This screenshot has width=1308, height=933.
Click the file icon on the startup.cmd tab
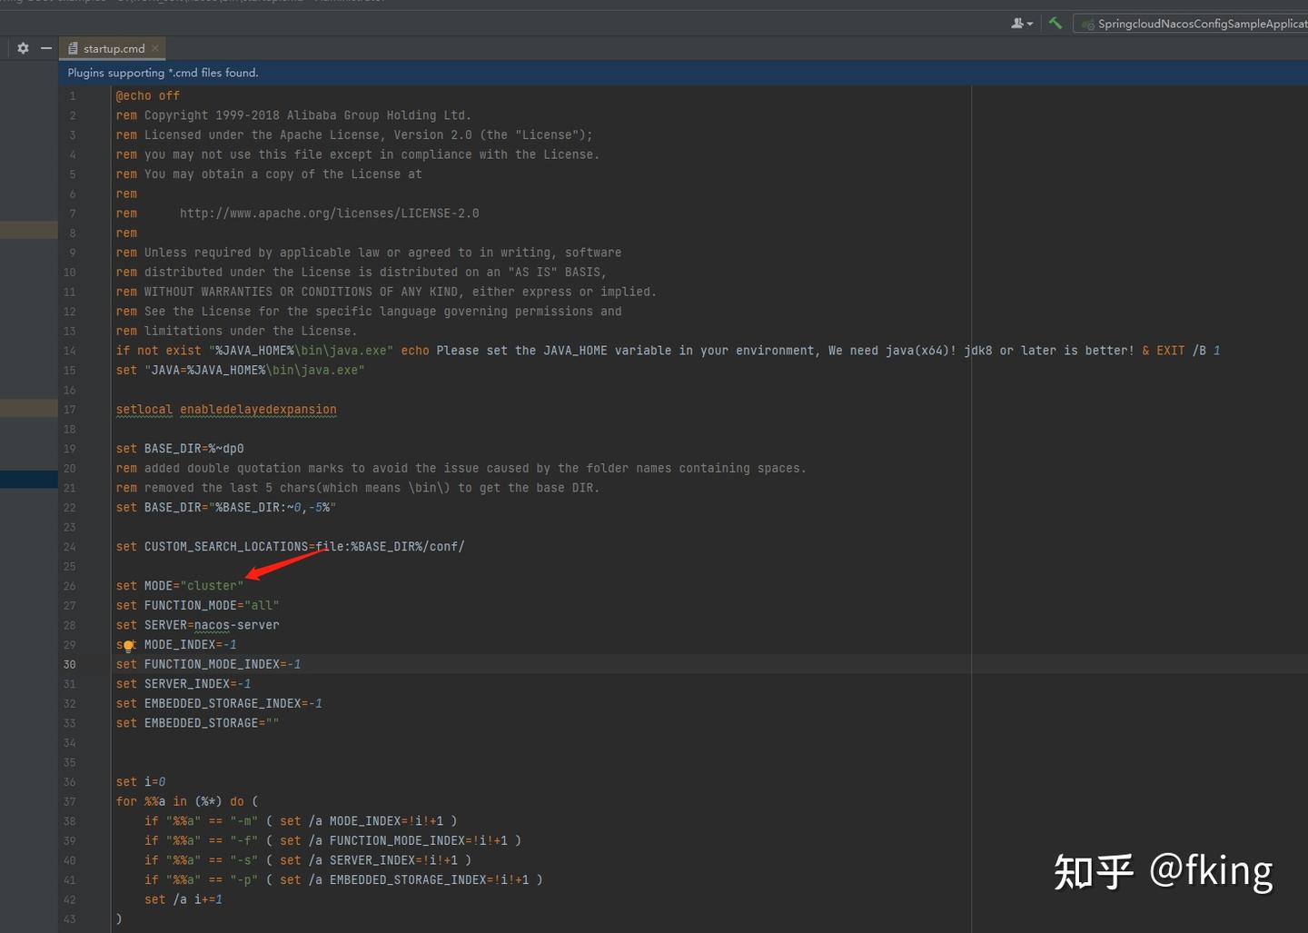(x=72, y=48)
